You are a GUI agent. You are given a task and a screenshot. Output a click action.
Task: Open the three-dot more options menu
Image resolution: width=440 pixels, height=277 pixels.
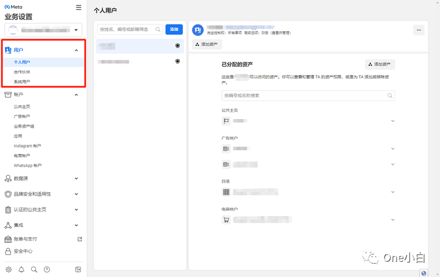coord(419,30)
